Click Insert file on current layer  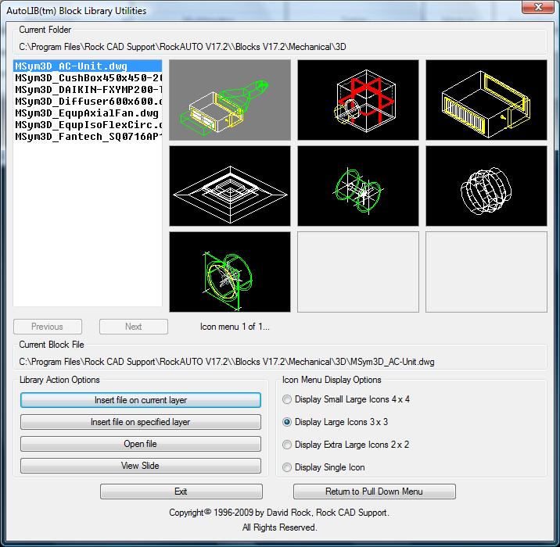click(x=141, y=400)
